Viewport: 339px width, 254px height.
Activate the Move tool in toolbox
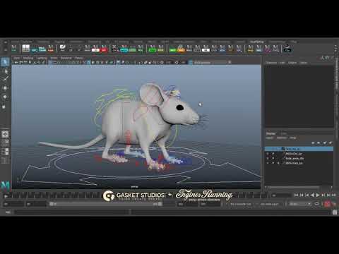tap(5, 87)
